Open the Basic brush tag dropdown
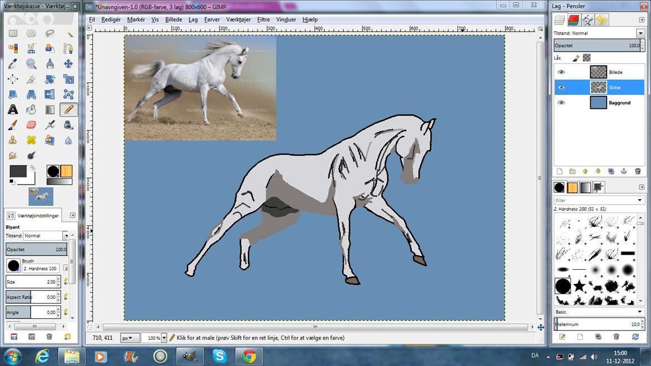 click(640, 312)
